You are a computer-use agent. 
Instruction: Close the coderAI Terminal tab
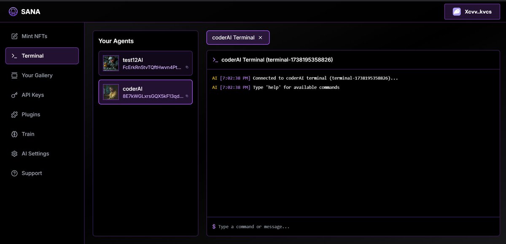point(260,38)
